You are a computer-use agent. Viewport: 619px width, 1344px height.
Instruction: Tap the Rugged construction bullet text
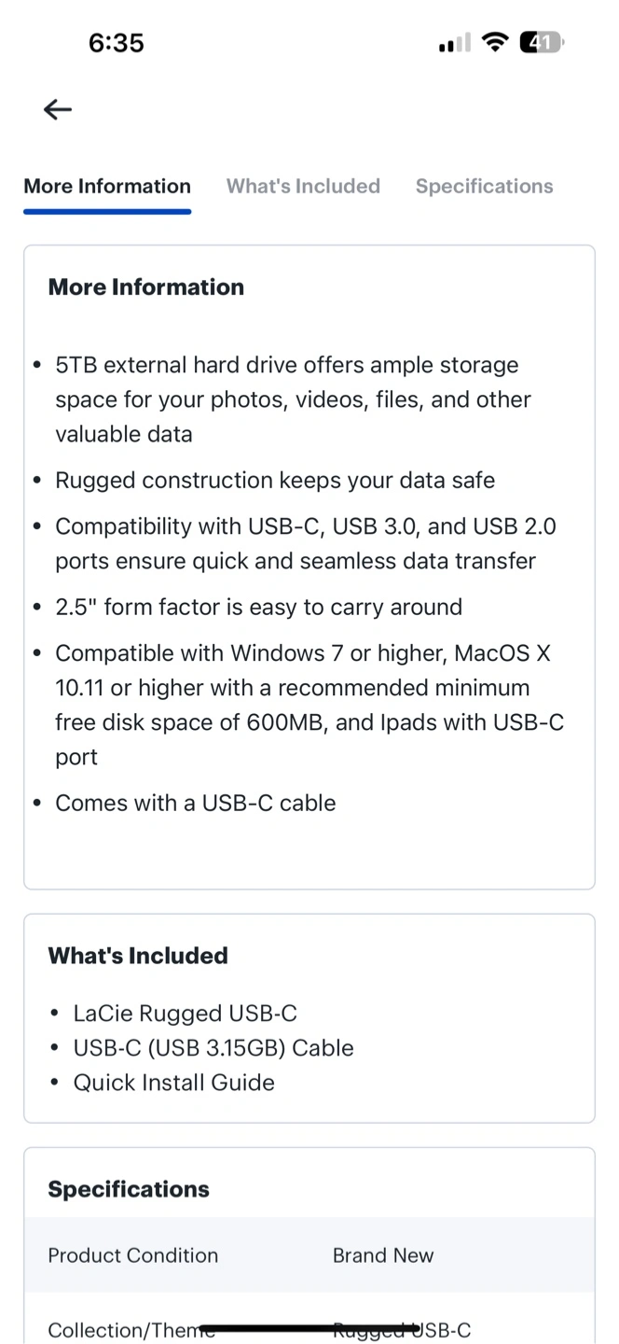(x=275, y=480)
